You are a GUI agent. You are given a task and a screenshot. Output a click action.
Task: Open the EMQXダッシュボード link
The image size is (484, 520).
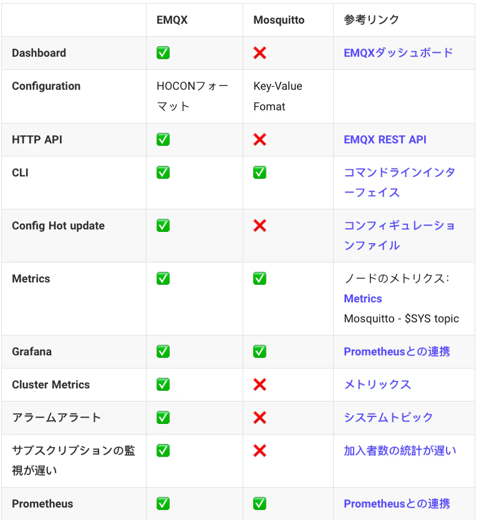[399, 53]
